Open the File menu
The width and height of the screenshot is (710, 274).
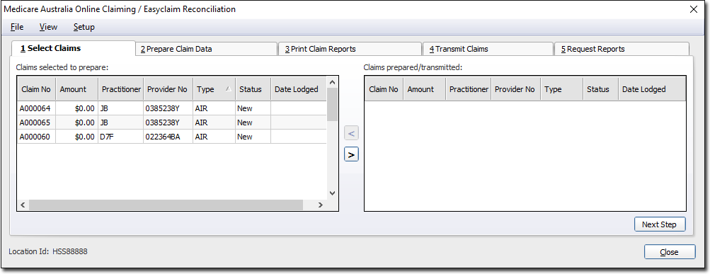pyautogui.click(x=17, y=27)
